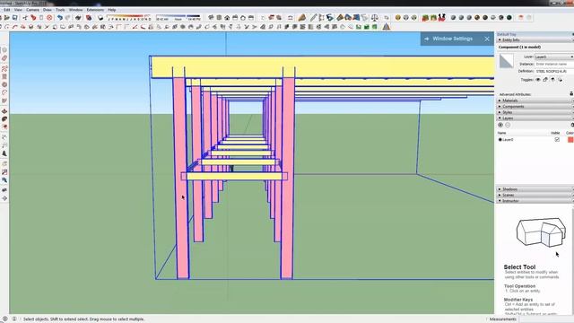Image resolution: width=574 pixels, height=323 pixels.
Task: Switch to Iso view icon
Action: click(211, 18)
